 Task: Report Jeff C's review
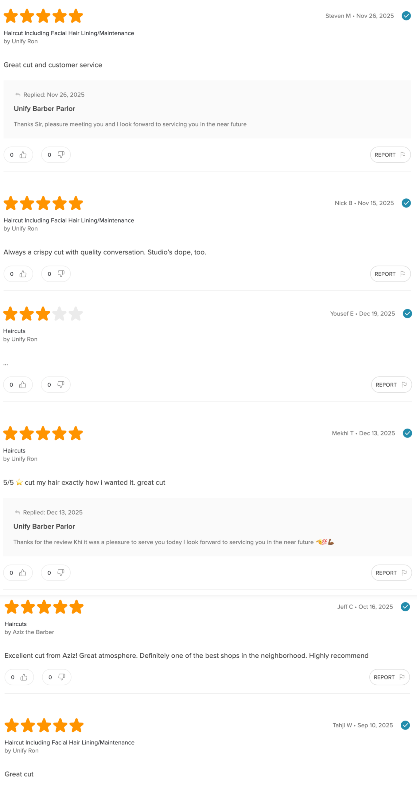click(389, 677)
